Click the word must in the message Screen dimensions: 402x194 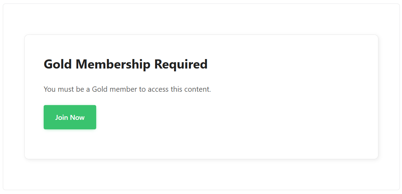(66, 89)
